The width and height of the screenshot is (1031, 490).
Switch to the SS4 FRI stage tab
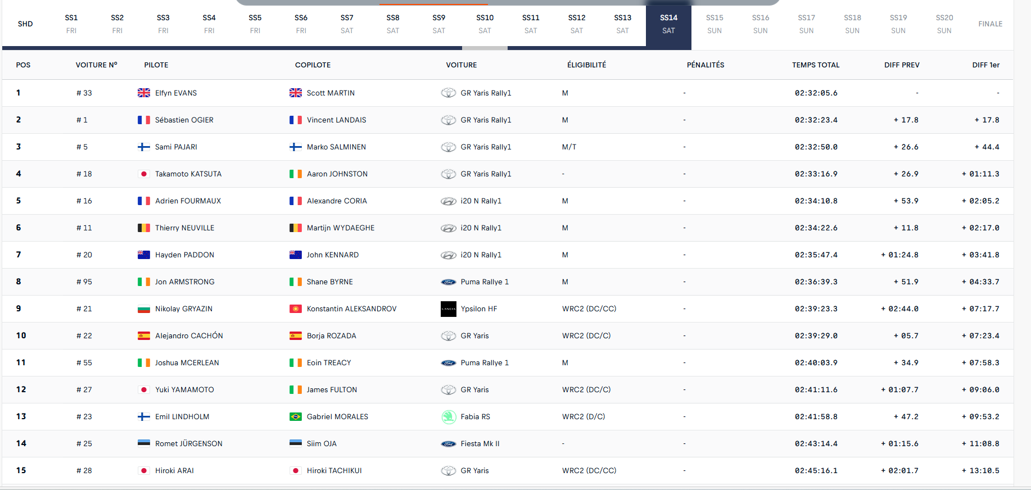209,24
